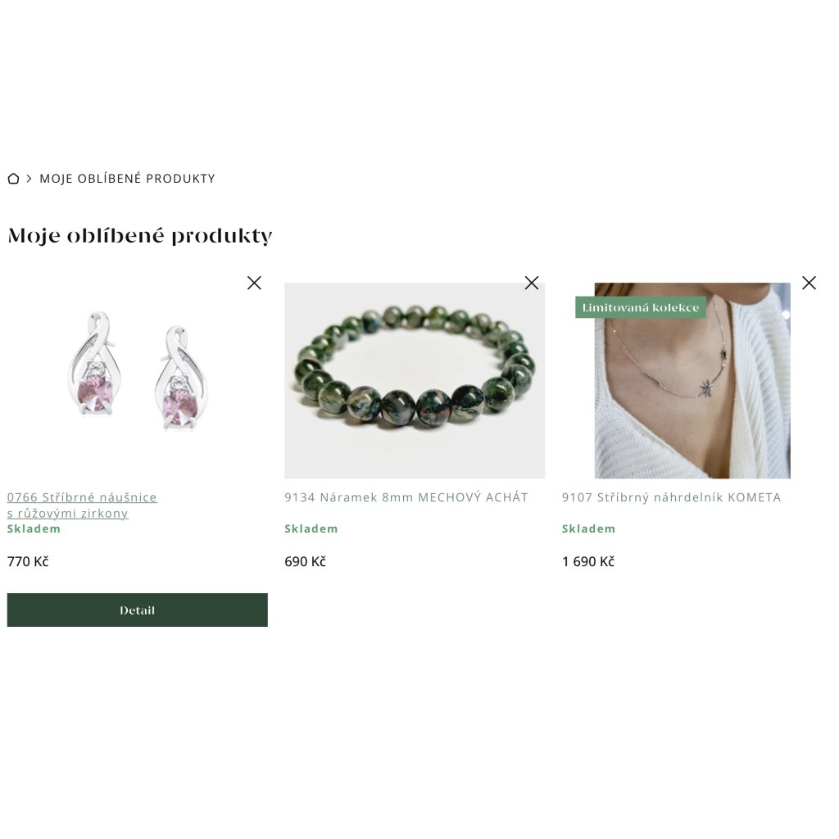Click Skladem status under the earrings
Image resolution: width=839 pixels, height=839 pixels.
click(34, 528)
